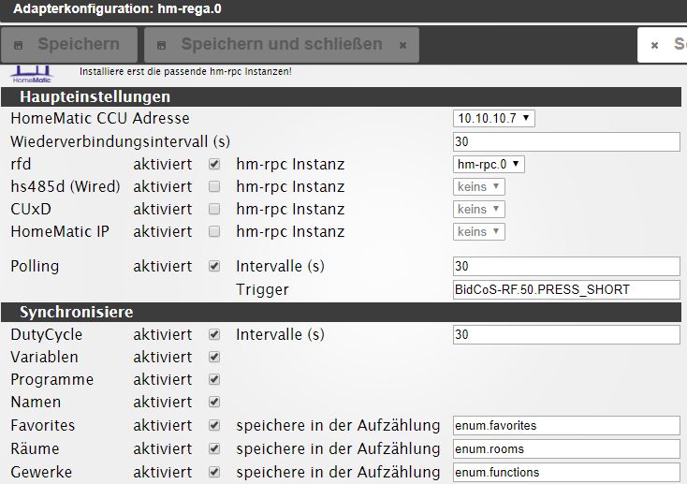
Task: Focus the Wiederverbindungsintervall input field
Action: point(566,141)
